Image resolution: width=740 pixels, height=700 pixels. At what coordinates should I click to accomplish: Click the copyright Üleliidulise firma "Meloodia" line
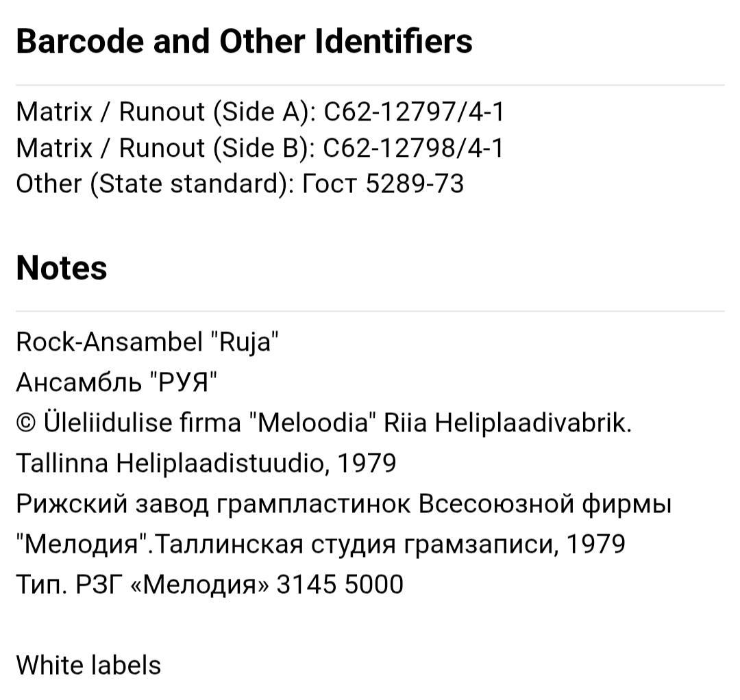[323, 422]
